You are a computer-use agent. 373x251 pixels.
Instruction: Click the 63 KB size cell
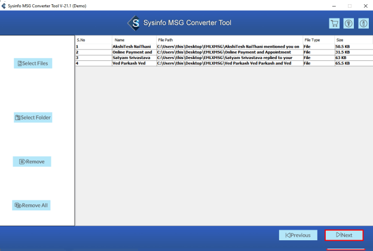tap(354, 57)
